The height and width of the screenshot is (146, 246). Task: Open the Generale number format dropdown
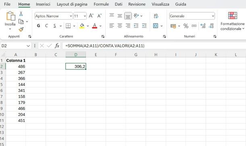pyautogui.click(x=213, y=16)
